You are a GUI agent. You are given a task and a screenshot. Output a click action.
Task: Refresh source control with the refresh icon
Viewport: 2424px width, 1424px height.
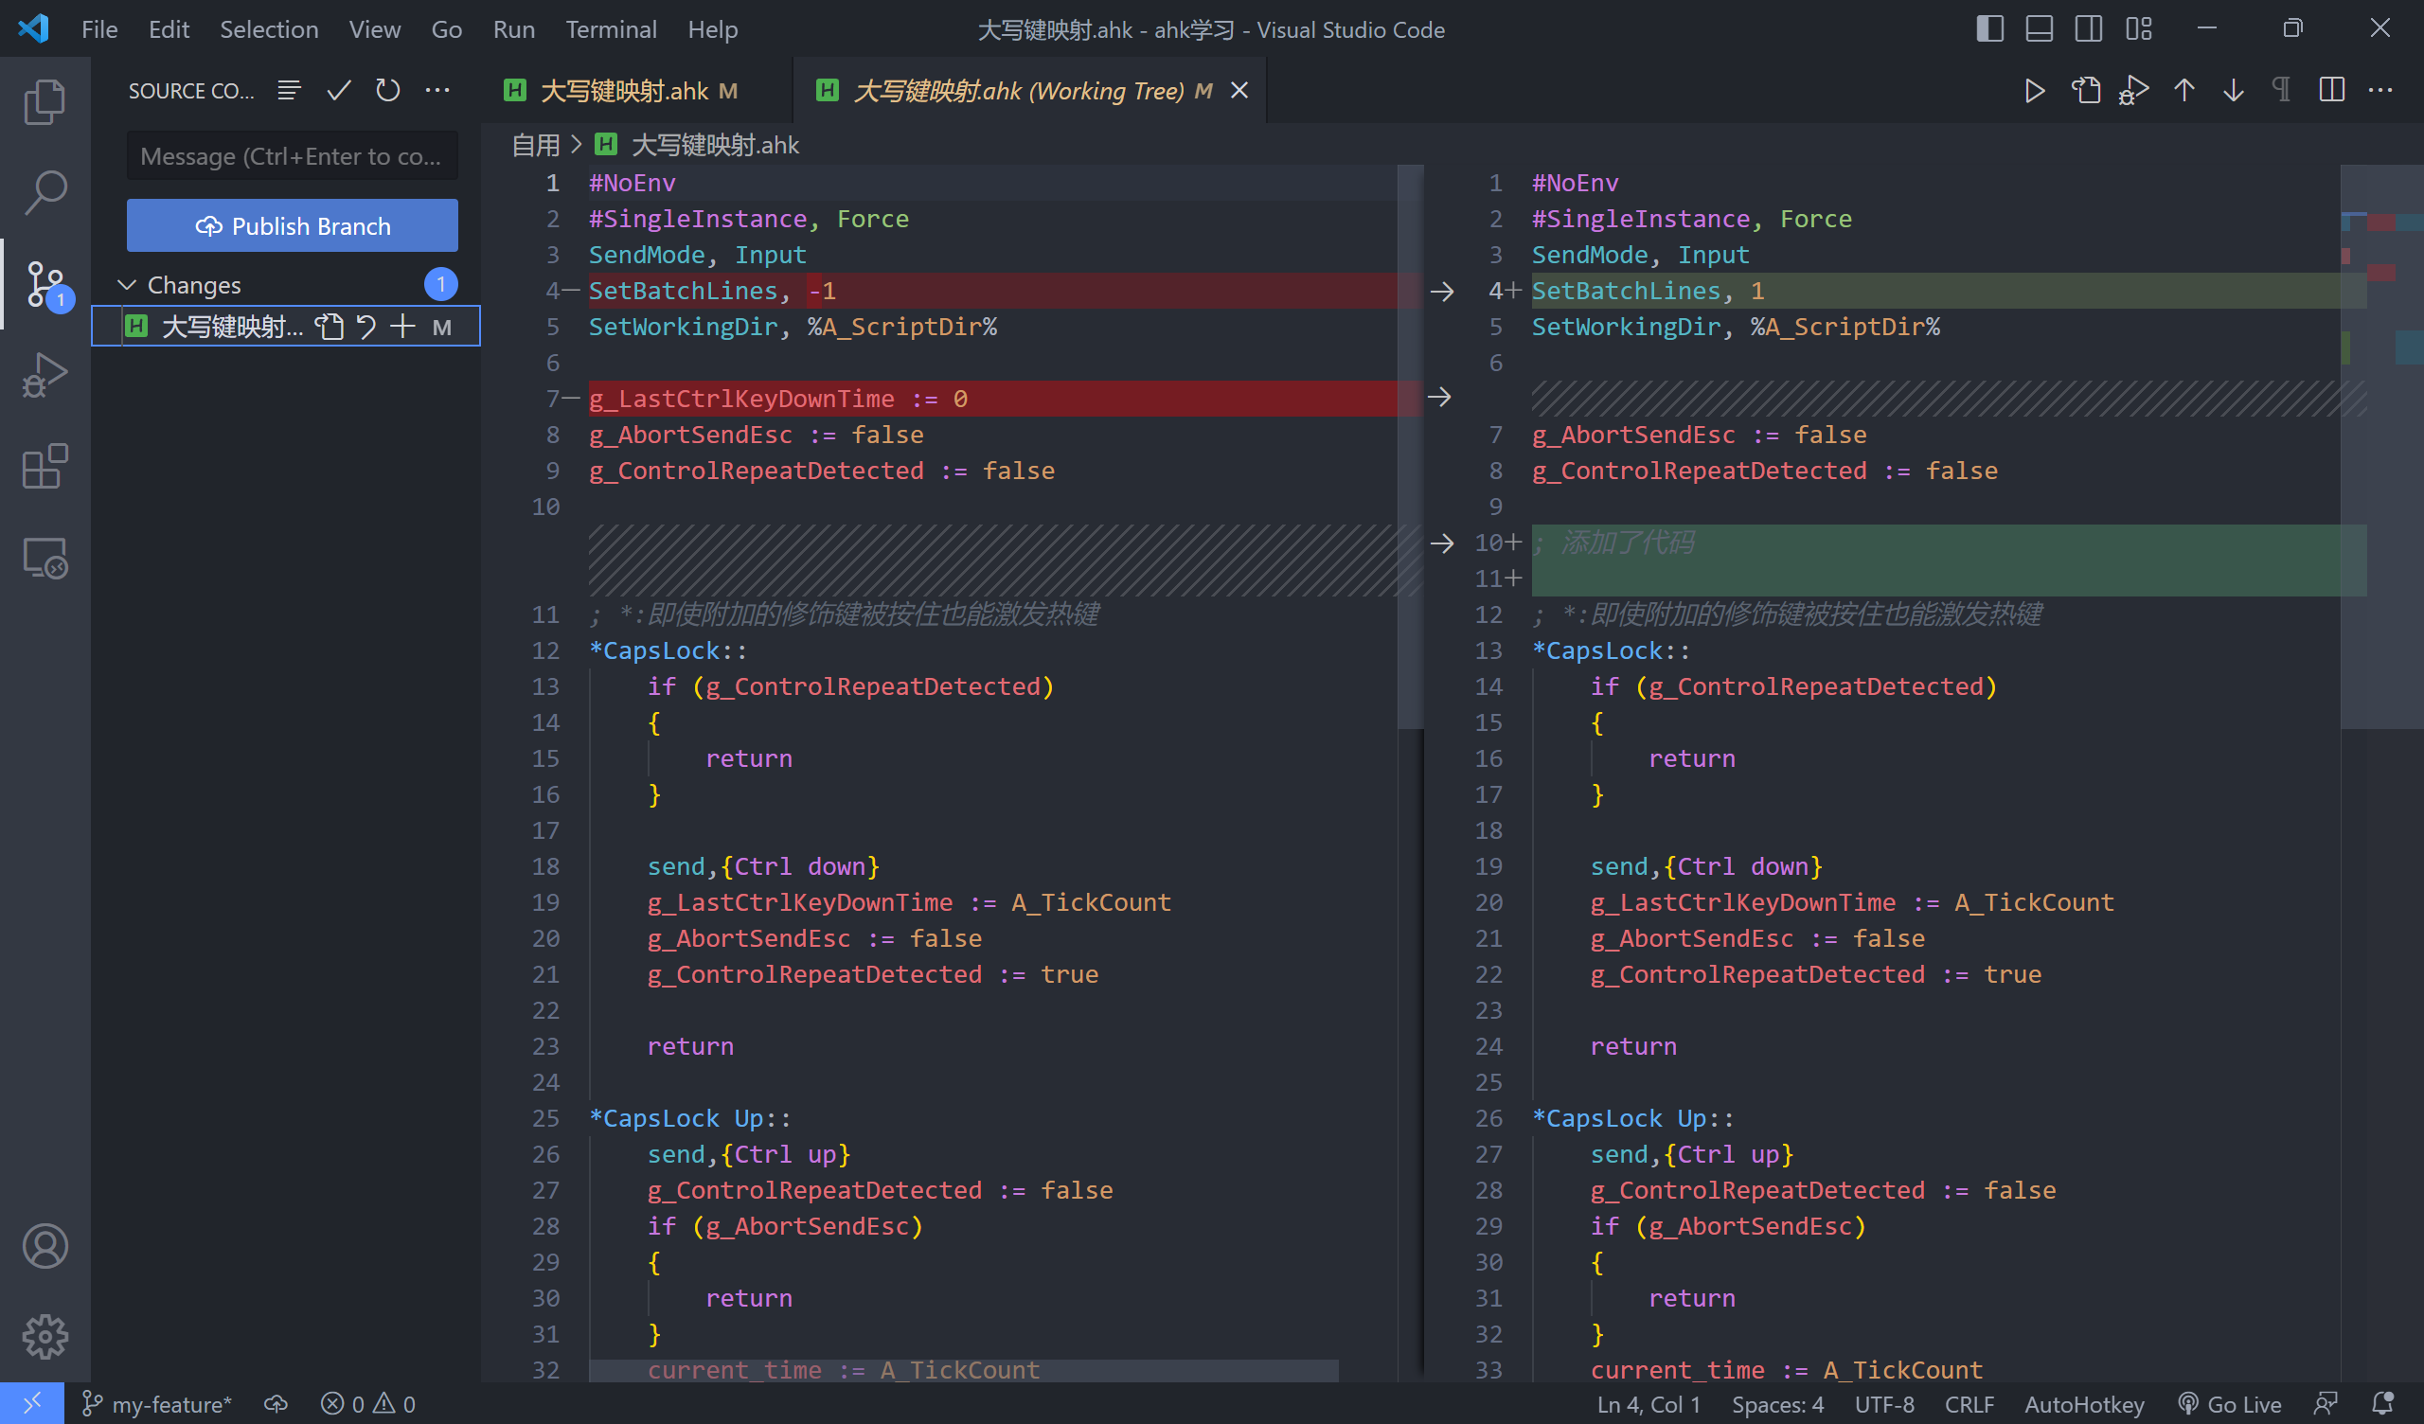387,91
